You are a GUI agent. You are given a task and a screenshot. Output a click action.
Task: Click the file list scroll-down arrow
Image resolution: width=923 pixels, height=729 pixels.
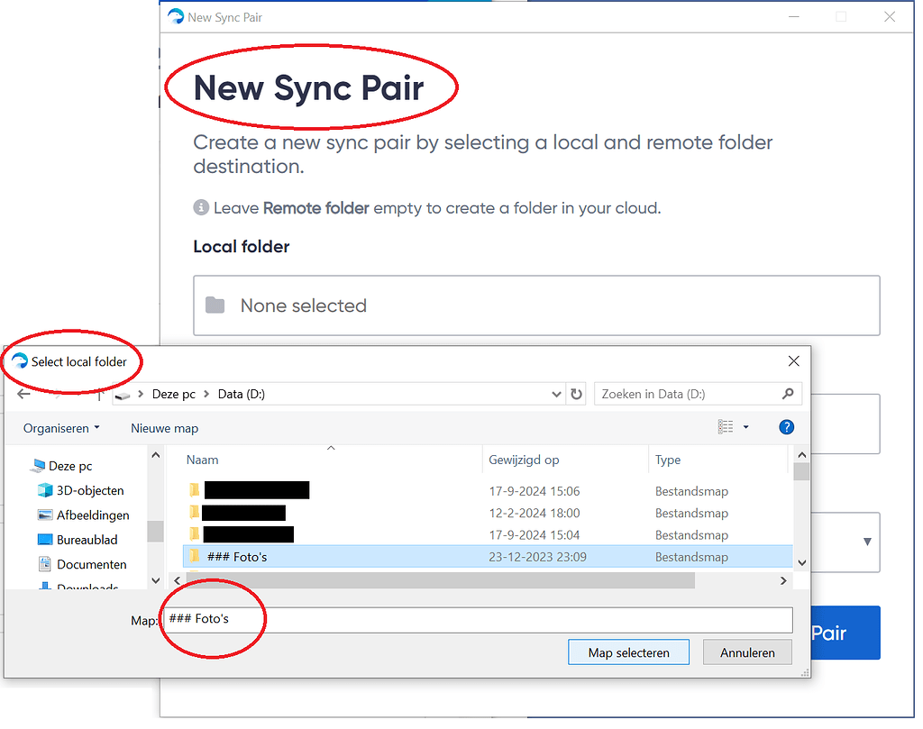point(801,563)
